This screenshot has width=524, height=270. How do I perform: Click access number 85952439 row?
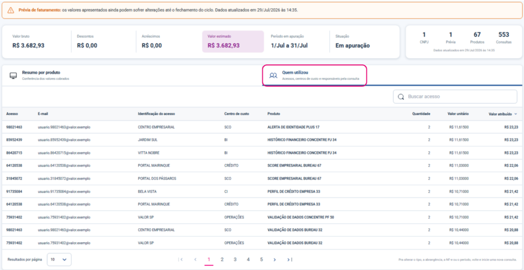coord(262,140)
